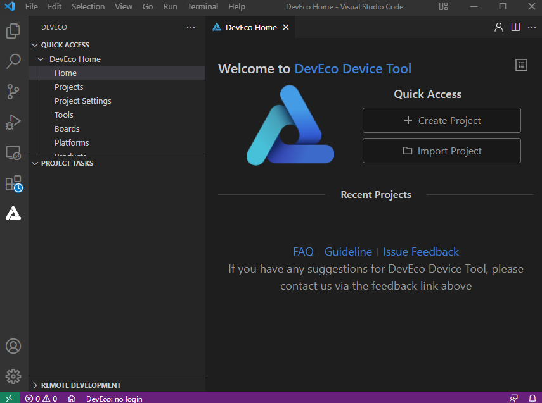Select Tools in Quick Access tree

pos(117,115)
